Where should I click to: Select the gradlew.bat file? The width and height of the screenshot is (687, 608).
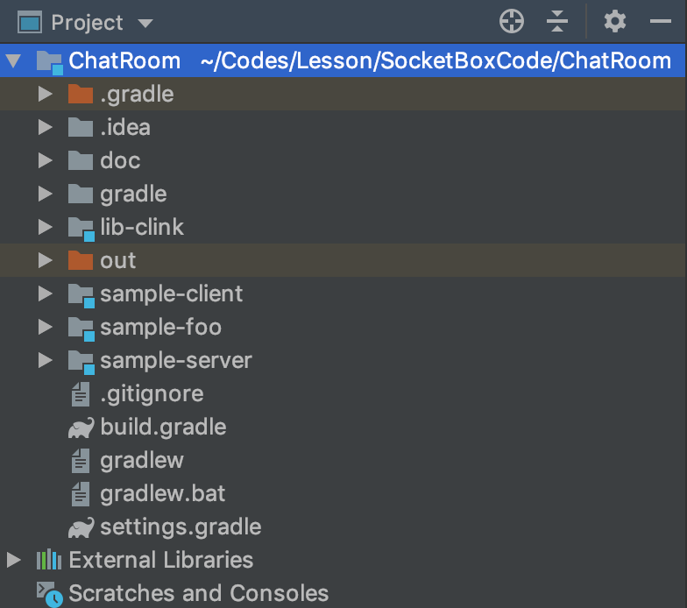pyautogui.click(x=162, y=494)
